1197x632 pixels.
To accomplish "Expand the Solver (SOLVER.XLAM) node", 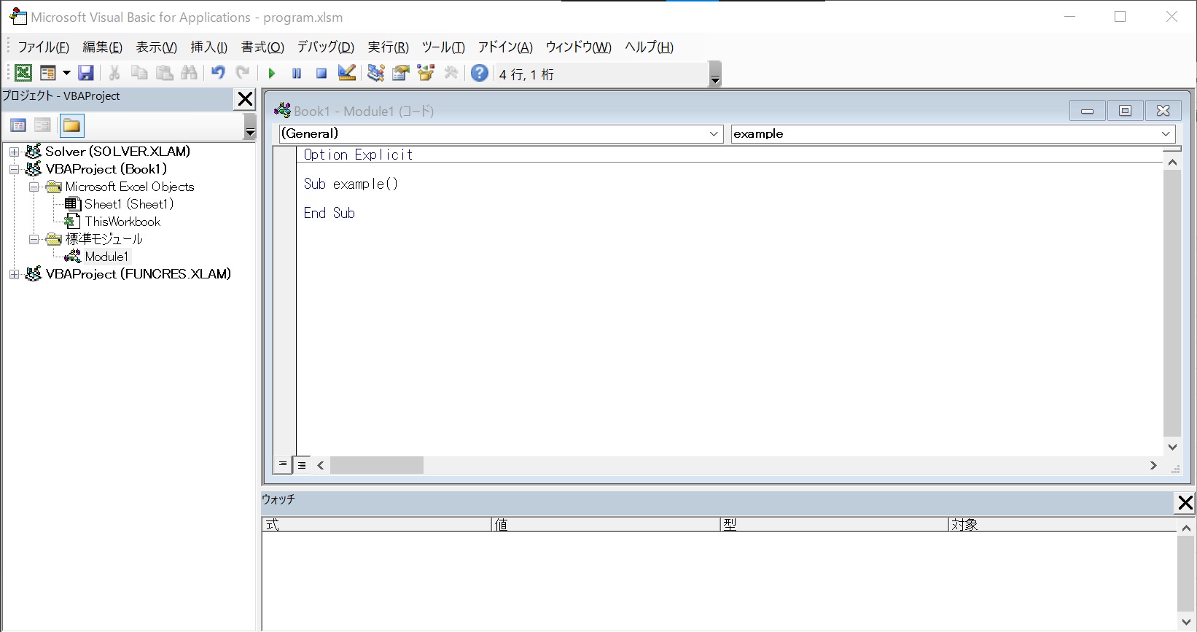I will (14, 152).
